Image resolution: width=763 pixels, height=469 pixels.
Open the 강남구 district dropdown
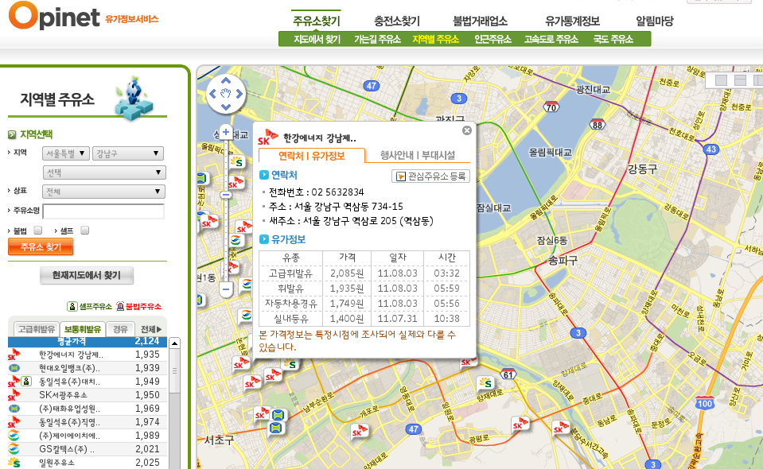click(x=127, y=153)
